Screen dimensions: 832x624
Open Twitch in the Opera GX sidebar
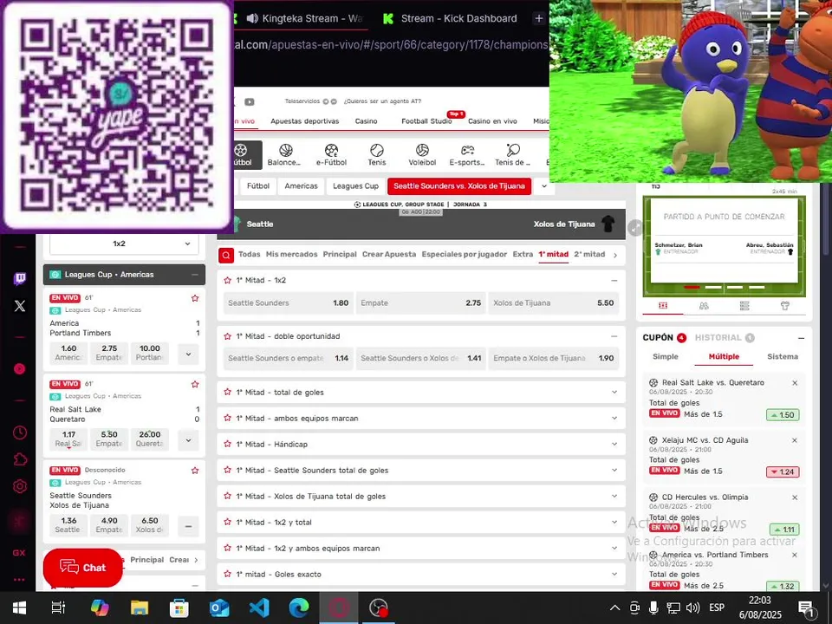tap(20, 279)
